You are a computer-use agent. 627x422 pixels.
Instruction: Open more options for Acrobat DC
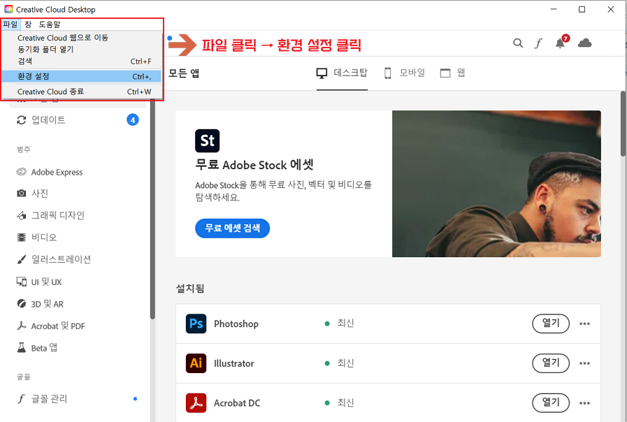(584, 403)
